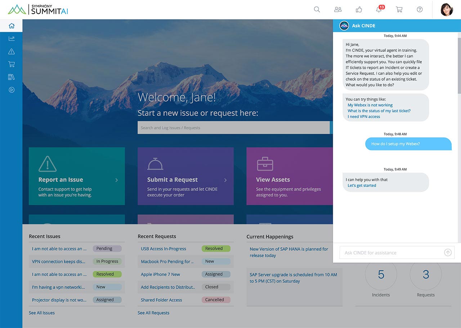The image size is (461, 328).
Task: Click the 'Let's get started' link
Action: (x=362, y=185)
